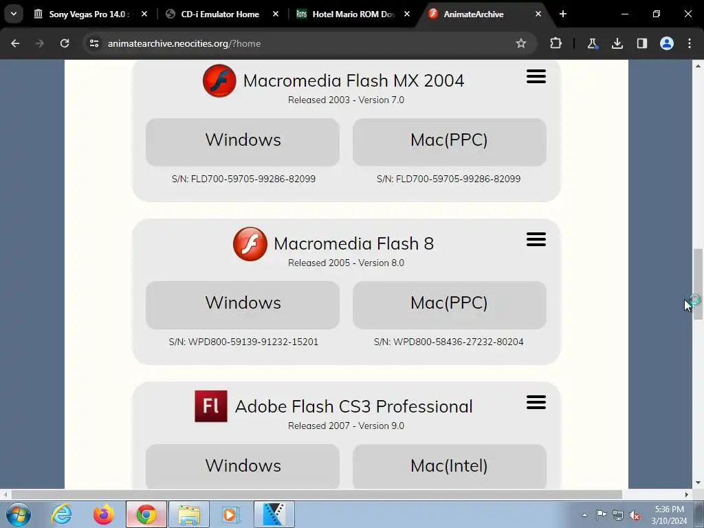The width and height of the screenshot is (704, 528).
Task: Download Flash MX 2004 for Windows
Action: tap(243, 142)
